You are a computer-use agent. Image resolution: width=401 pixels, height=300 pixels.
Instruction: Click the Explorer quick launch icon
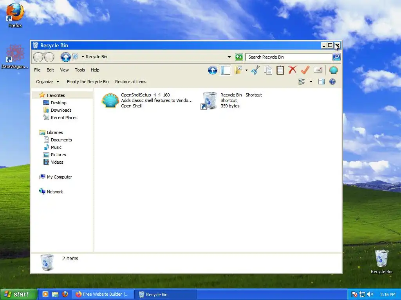click(x=55, y=294)
